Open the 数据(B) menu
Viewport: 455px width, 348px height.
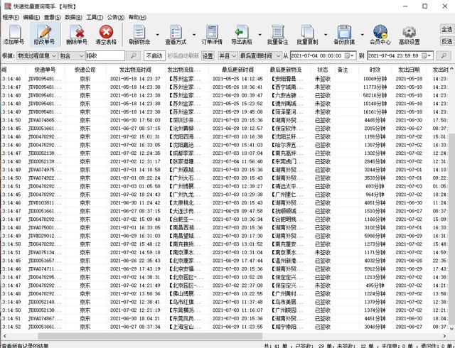[x=73, y=16]
